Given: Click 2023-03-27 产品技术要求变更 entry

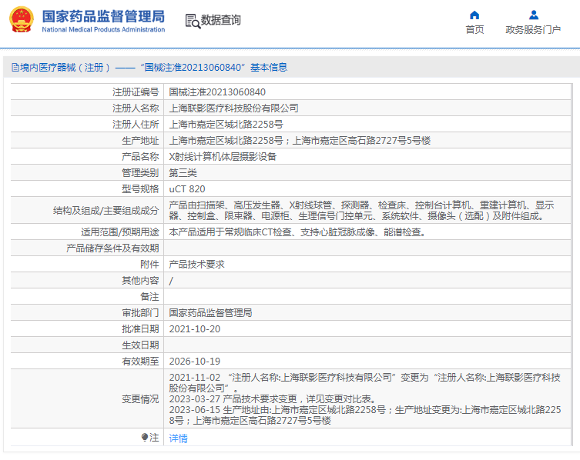Looking at the screenshot, I should pyautogui.click(x=273, y=399).
